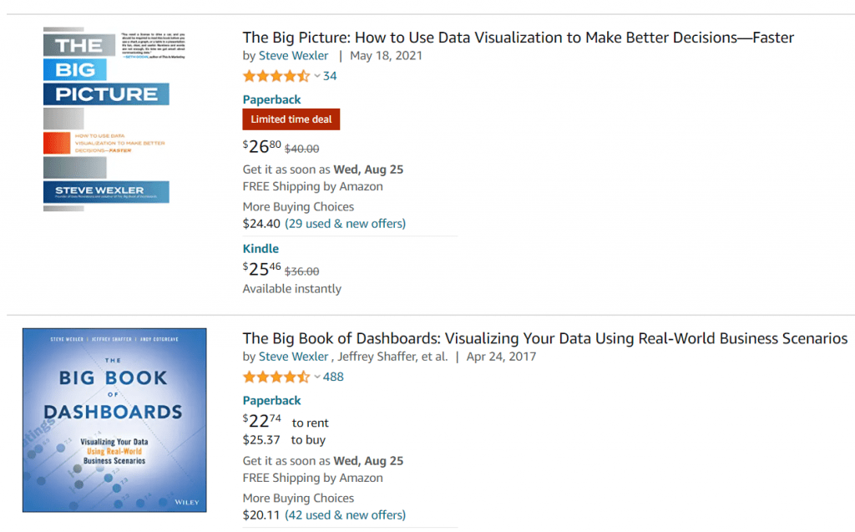Open The Big Picture book cover thumbnail

(x=114, y=119)
